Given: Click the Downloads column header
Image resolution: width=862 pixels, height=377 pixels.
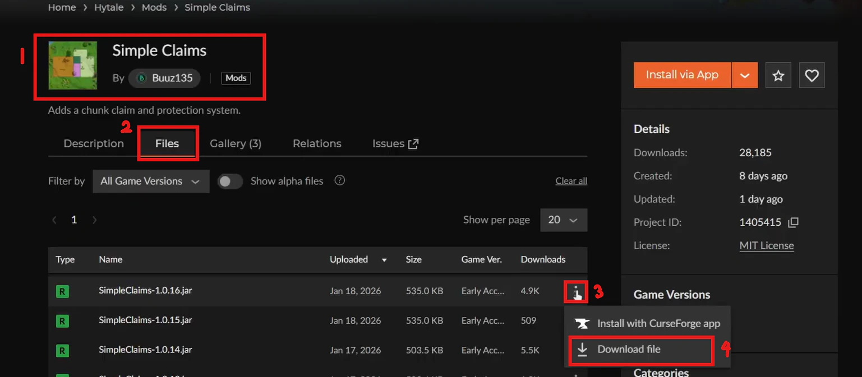Looking at the screenshot, I should (x=543, y=259).
